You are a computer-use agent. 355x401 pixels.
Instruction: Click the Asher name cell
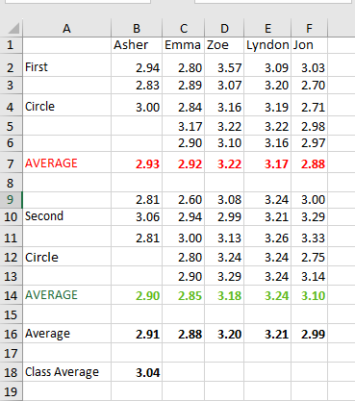[137, 45]
